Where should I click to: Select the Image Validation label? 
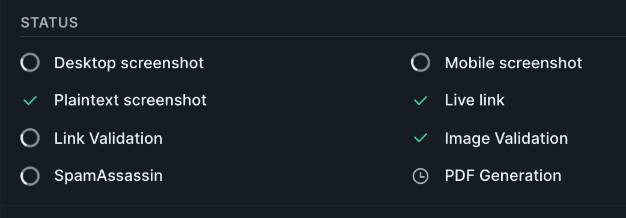[x=506, y=138]
